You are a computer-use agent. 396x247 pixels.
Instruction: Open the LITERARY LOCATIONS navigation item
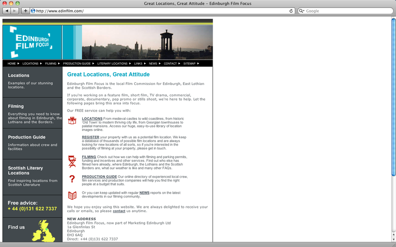coord(112,64)
